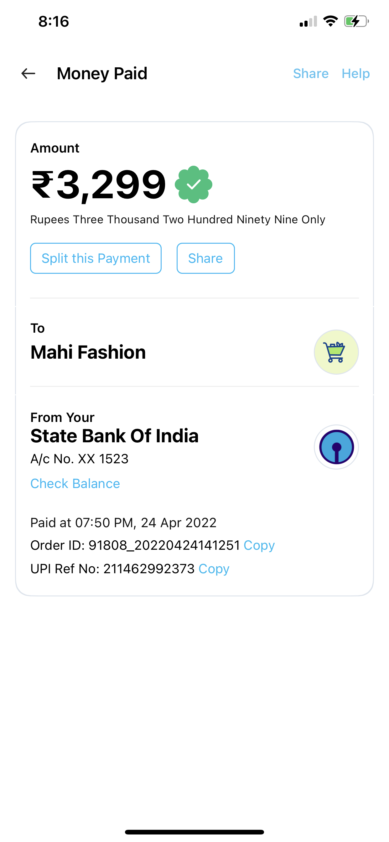Tap the cellular signal bars icon
This screenshot has height=842, width=389.
tap(308, 22)
